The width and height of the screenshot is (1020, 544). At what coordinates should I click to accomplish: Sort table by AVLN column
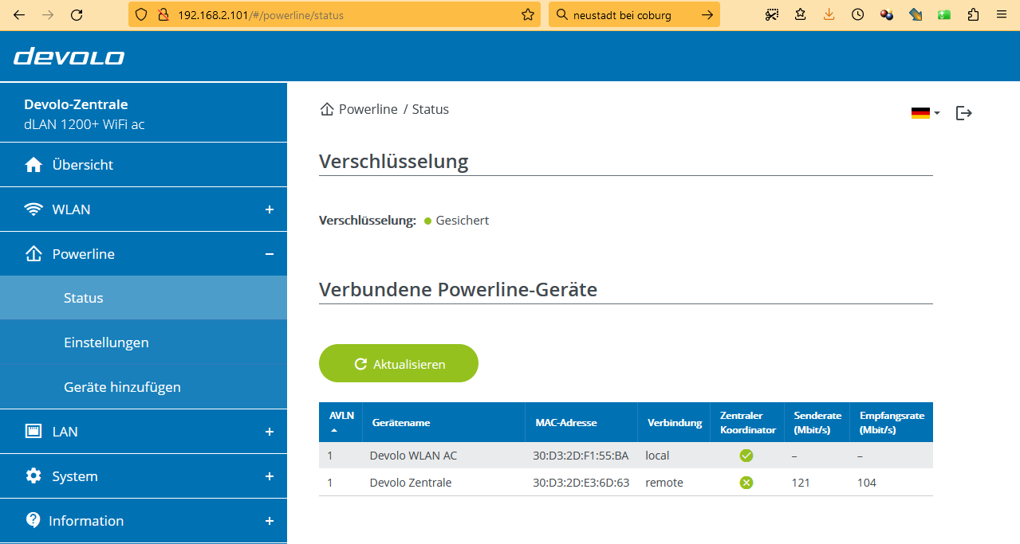(341, 422)
